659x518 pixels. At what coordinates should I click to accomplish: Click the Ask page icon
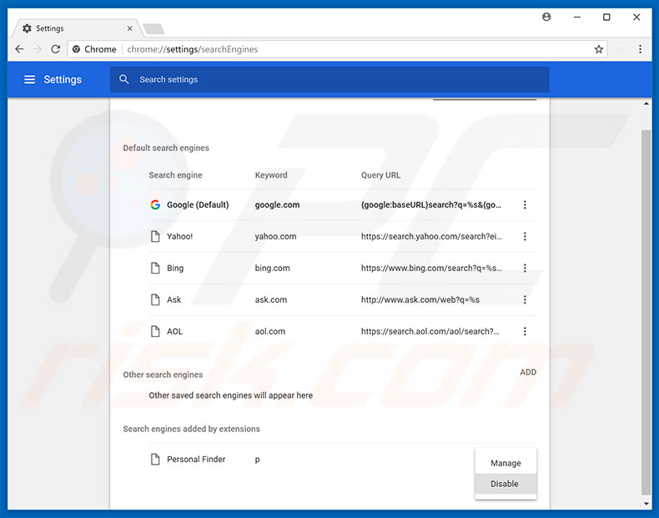tap(155, 299)
